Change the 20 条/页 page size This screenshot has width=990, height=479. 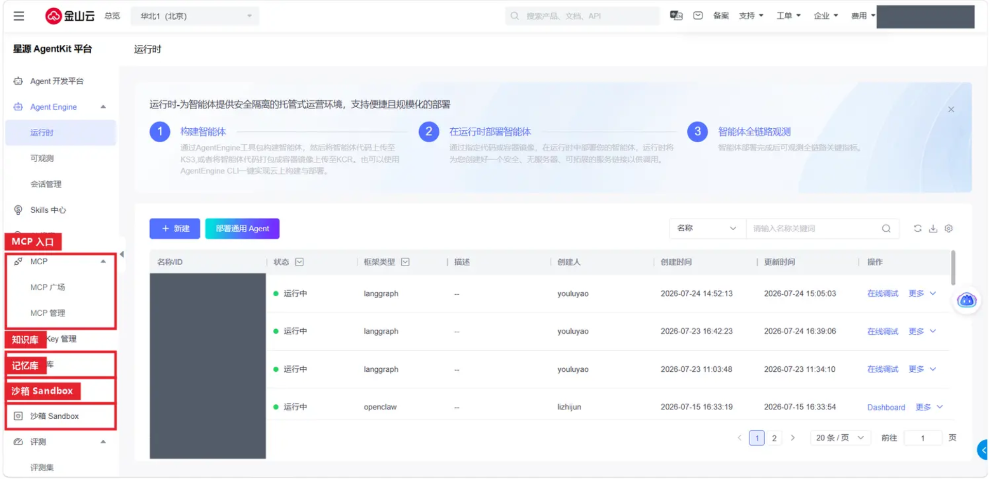click(840, 438)
